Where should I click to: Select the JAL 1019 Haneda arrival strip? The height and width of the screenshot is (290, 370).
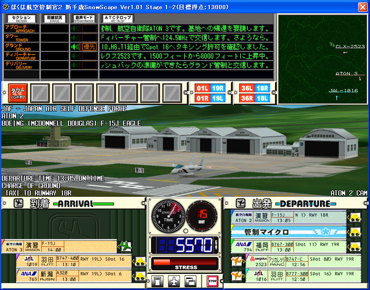(x=74, y=262)
